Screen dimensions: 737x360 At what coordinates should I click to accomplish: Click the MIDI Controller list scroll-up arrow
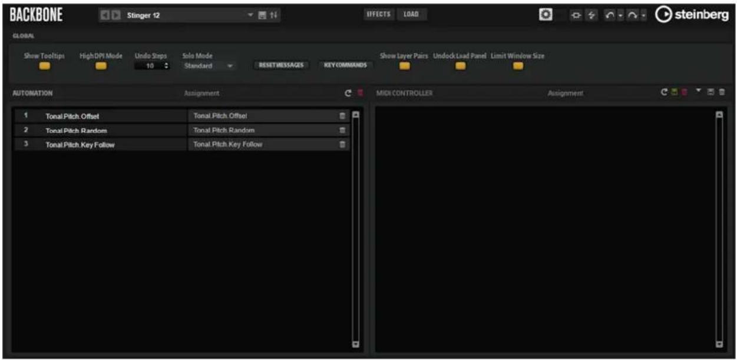coord(719,114)
